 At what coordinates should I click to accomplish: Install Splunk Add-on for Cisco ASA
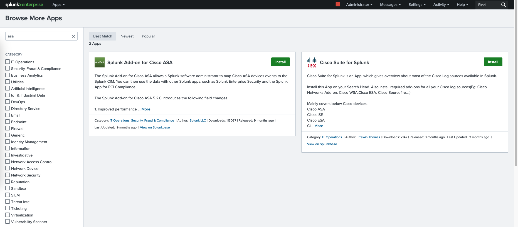point(280,62)
